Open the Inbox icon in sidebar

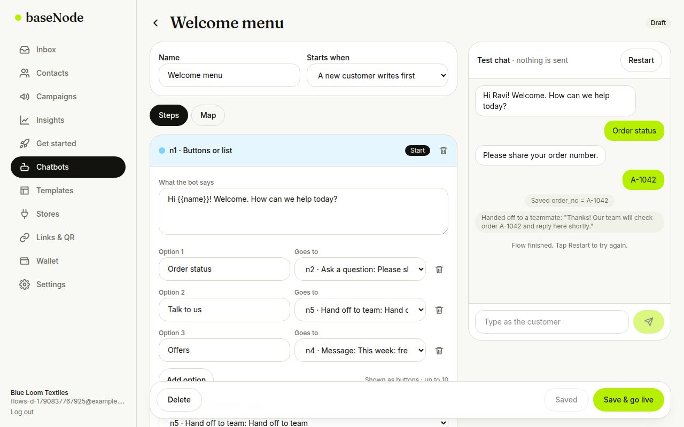point(25,50)
